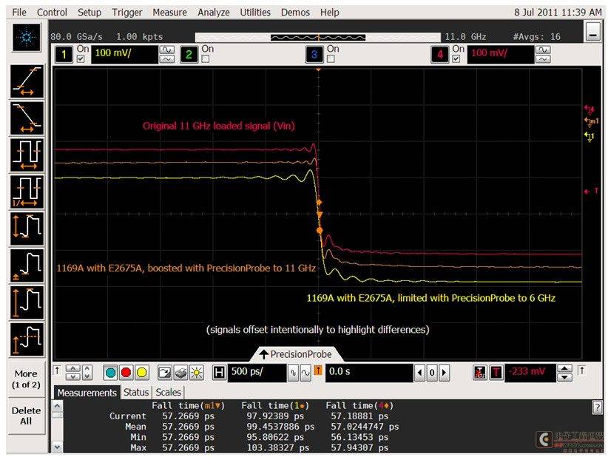Click the trigger mode icon left of T

pos(480,373)
